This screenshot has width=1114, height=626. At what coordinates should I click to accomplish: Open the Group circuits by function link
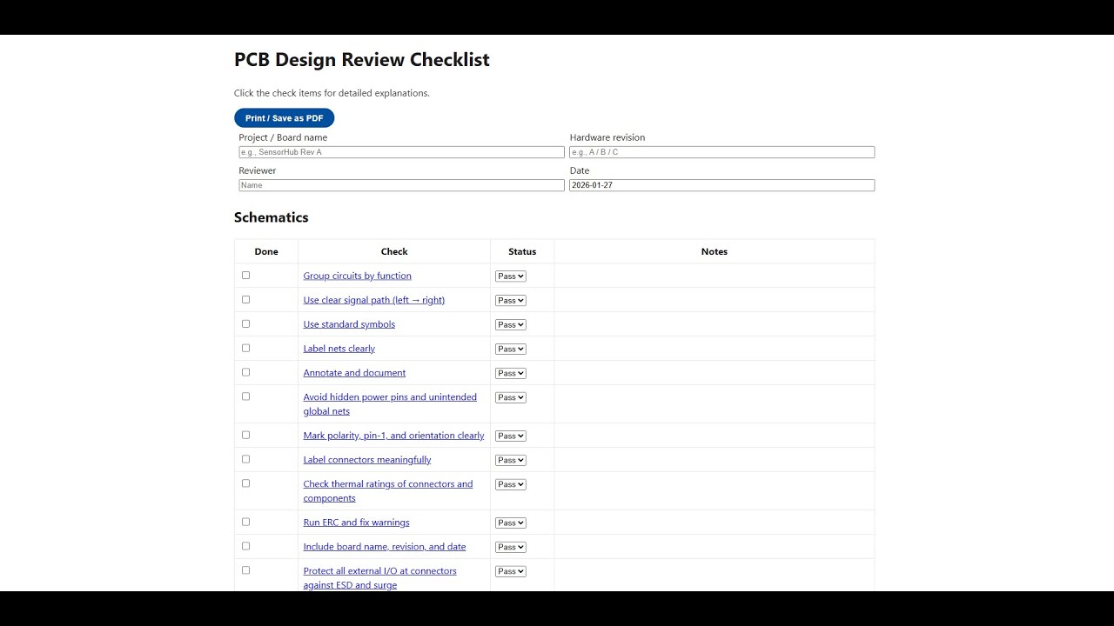pos(357,276)
